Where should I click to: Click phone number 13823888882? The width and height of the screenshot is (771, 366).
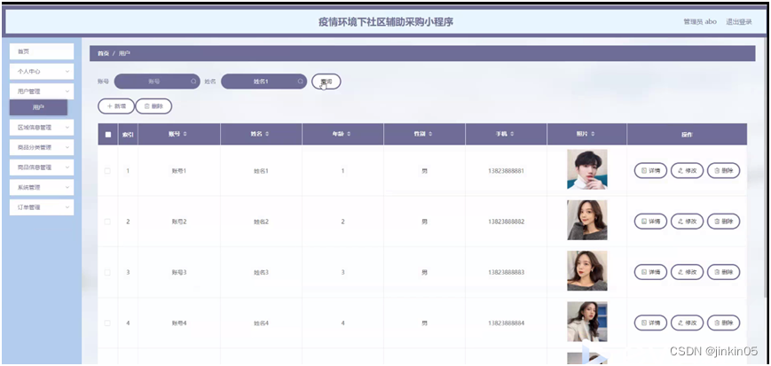point(506,222)
